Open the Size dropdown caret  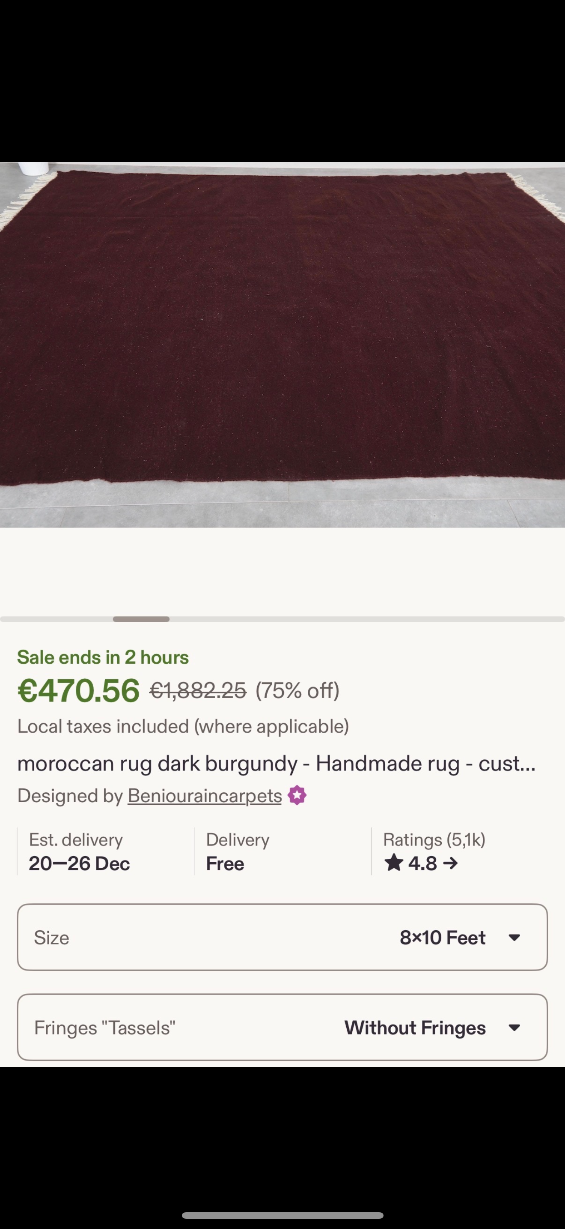[514, 938]
